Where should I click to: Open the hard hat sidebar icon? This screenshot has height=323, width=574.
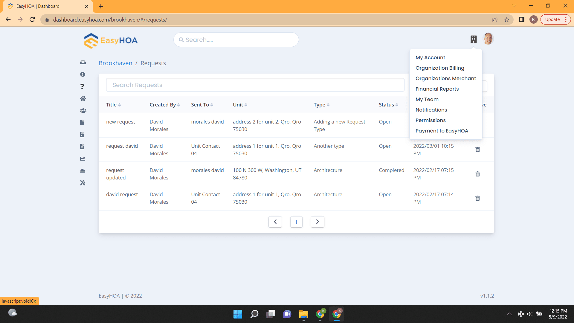tap(83, 170)
